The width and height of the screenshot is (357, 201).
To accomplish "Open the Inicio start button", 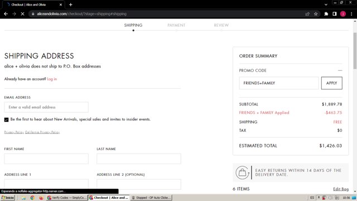I will pyautogui.click(x=8, y=198).
